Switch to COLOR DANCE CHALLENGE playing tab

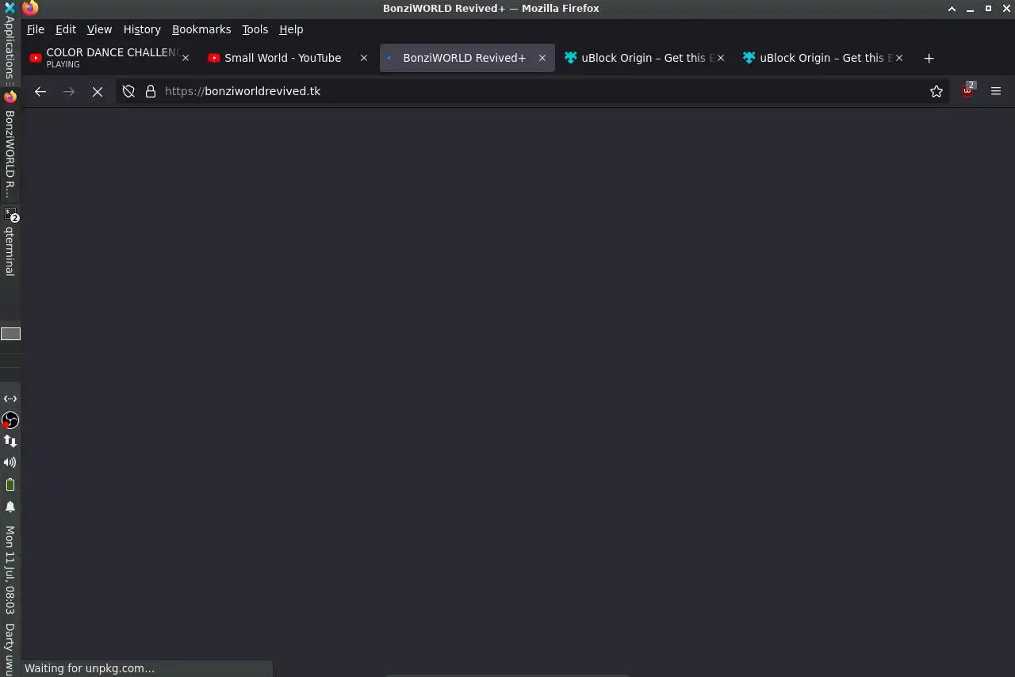pyautogui.click(x=109, y=58)
